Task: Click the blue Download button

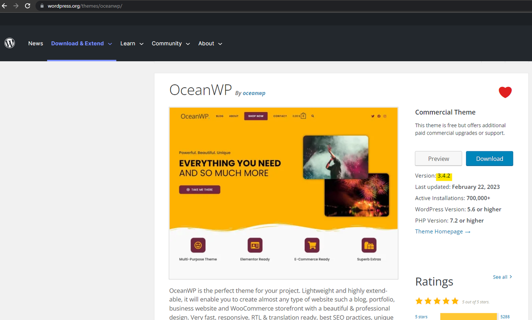Action: click(490, 158)
